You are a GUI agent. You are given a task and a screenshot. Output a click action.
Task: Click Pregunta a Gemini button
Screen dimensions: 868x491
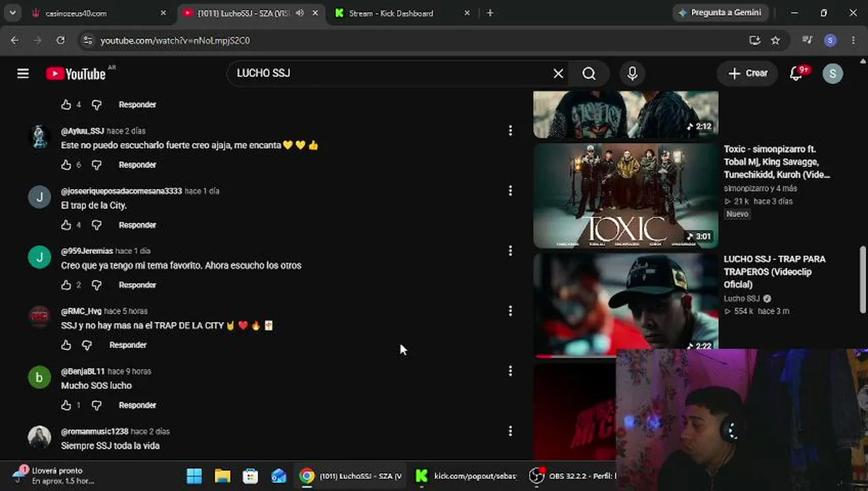coord(721,13)
